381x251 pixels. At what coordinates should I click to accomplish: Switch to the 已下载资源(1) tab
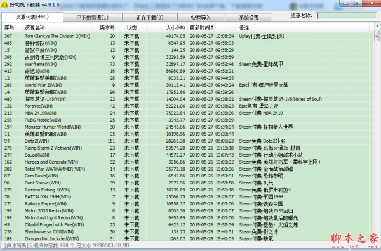coord(93,18)
